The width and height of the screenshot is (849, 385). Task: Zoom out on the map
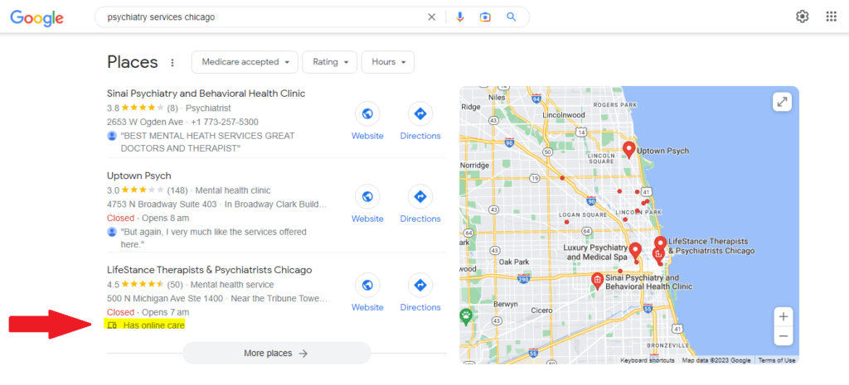tap(783, 336)
